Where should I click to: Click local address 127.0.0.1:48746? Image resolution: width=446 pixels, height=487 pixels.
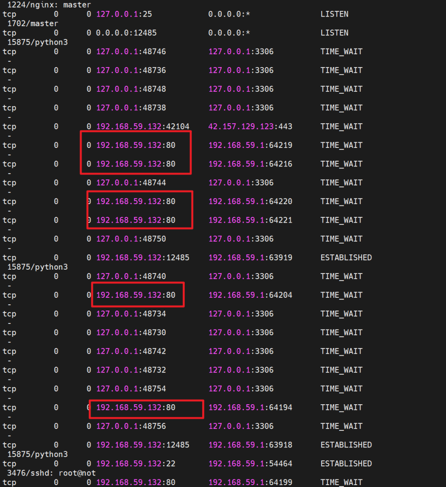131,51
